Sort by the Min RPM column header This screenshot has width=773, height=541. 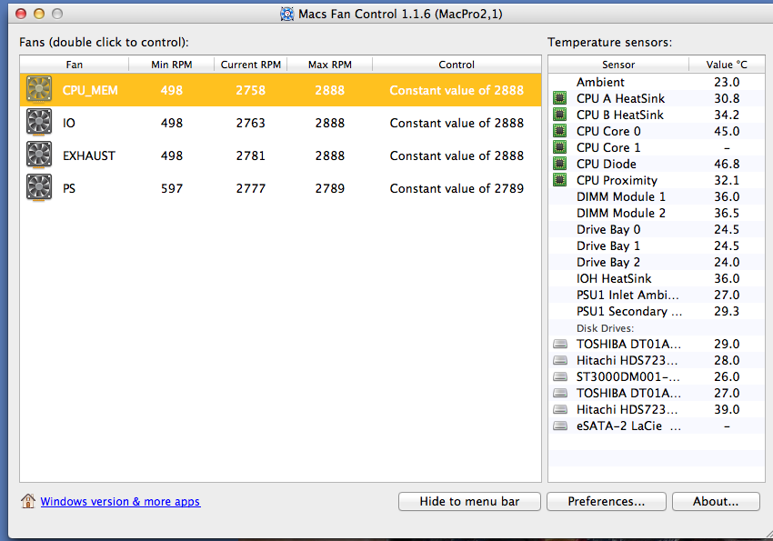tap(172, 65)
